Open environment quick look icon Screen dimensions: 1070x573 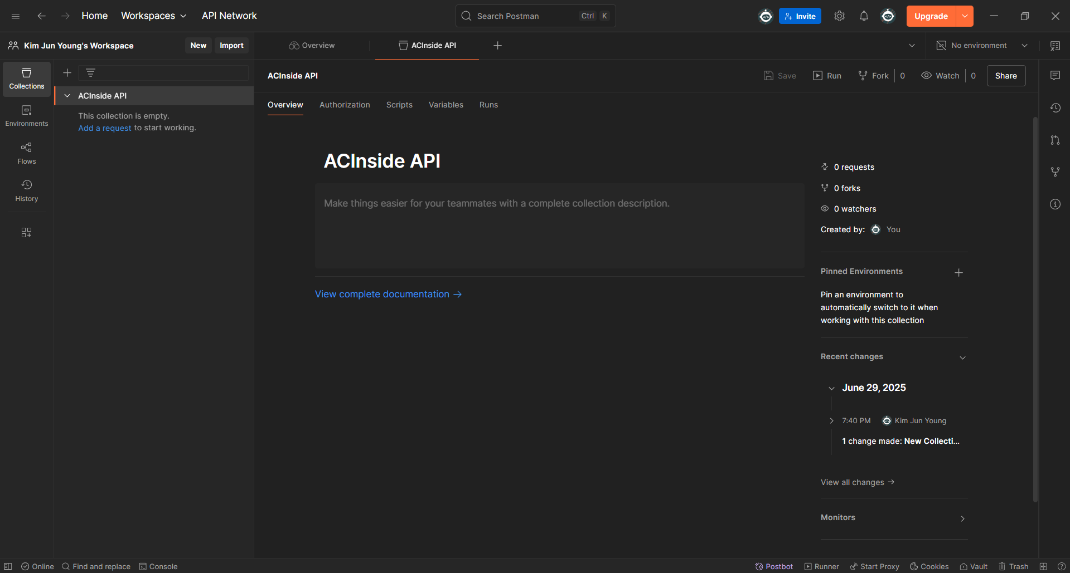[x=1055, y=46]
